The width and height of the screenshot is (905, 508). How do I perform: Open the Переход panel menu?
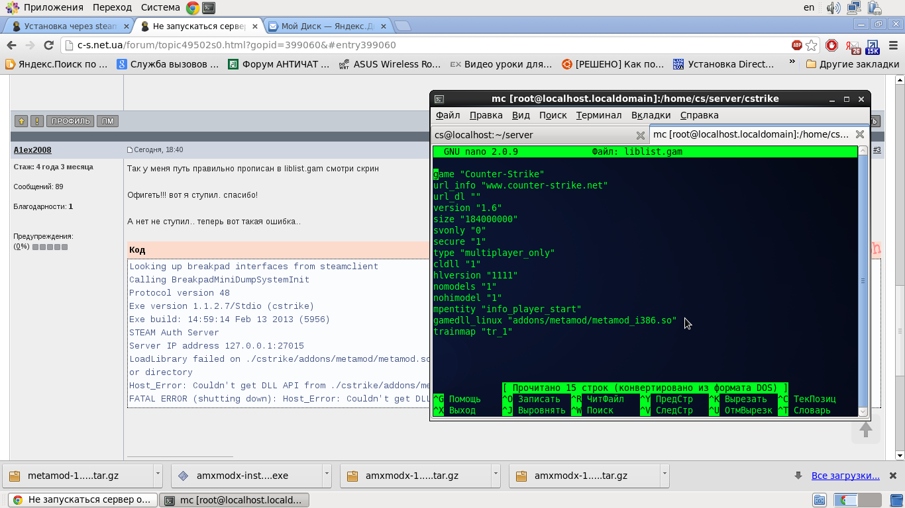(112, 7)
